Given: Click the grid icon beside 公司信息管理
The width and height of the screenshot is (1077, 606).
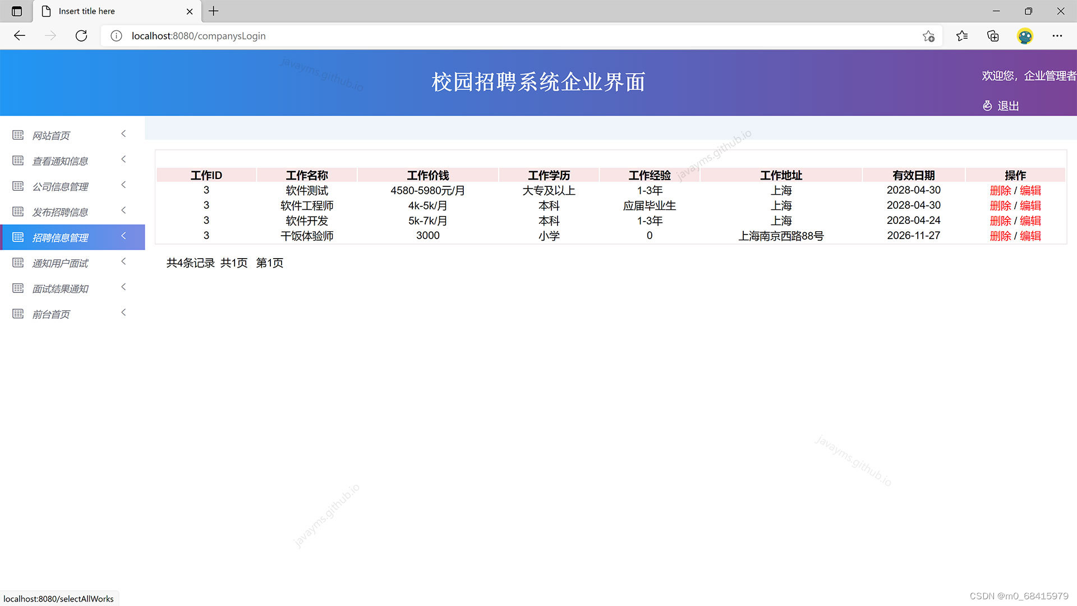Looking at the screenshot, I should click(x=17, y=186).
